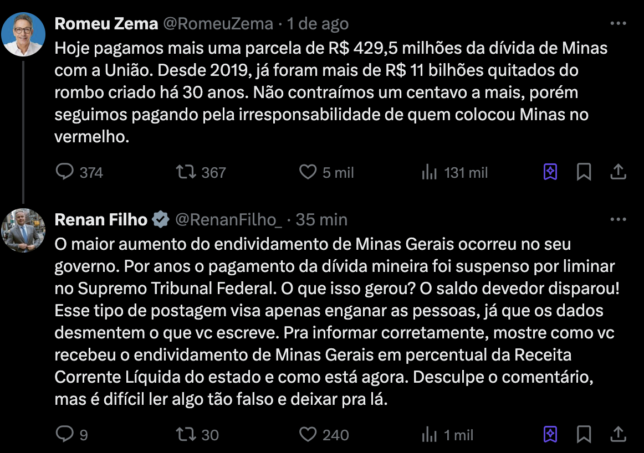Bookmark Romeu Zema's tweet
Image resolution: width=644 pixels, height=453 pixels.
584,172
